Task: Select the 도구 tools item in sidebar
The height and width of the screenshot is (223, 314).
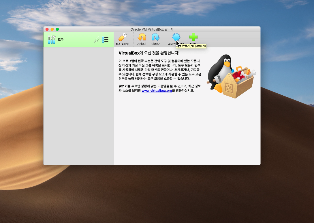Action: (x=79, y=40)
